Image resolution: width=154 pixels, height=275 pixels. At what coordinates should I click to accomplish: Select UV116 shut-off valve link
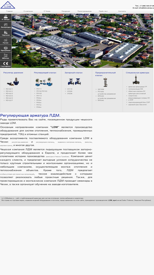point(70,89)
